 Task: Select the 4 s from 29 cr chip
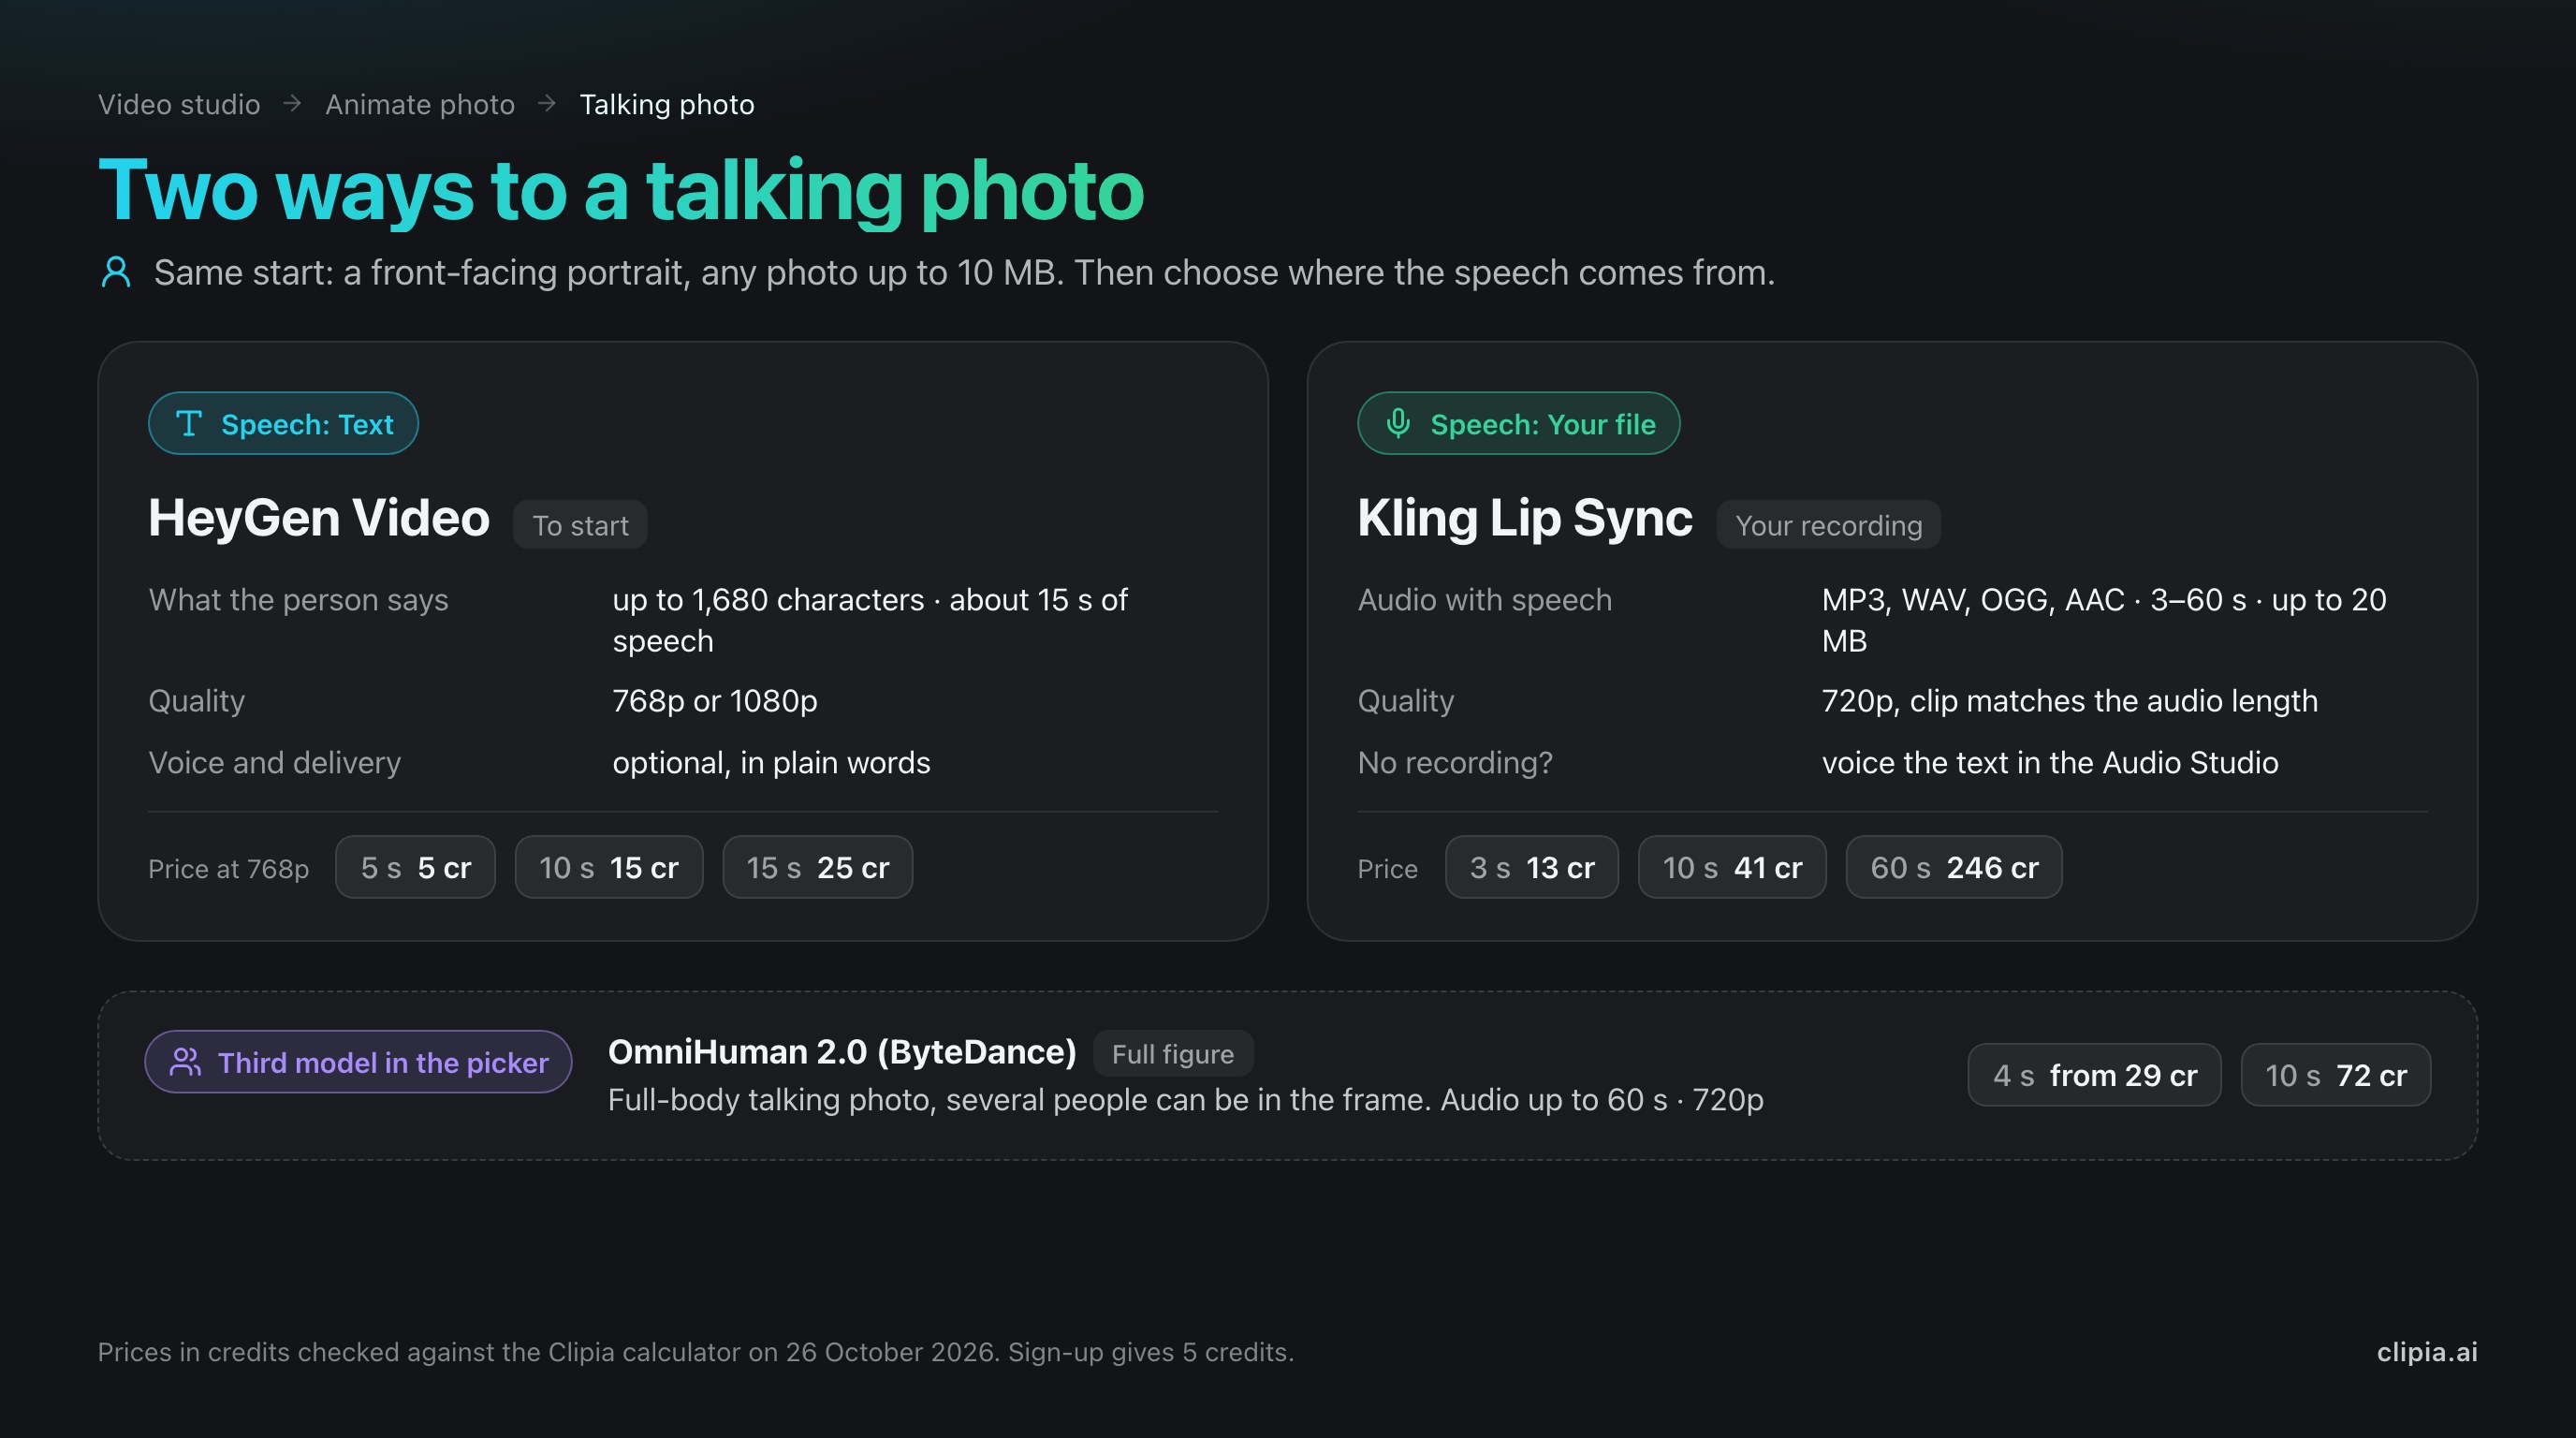tap(2095, 1075)
